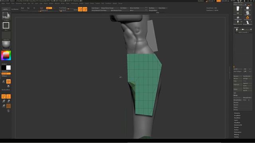Toggle the orange floor grid icon

pyautogui.click(x=8, y=81)
